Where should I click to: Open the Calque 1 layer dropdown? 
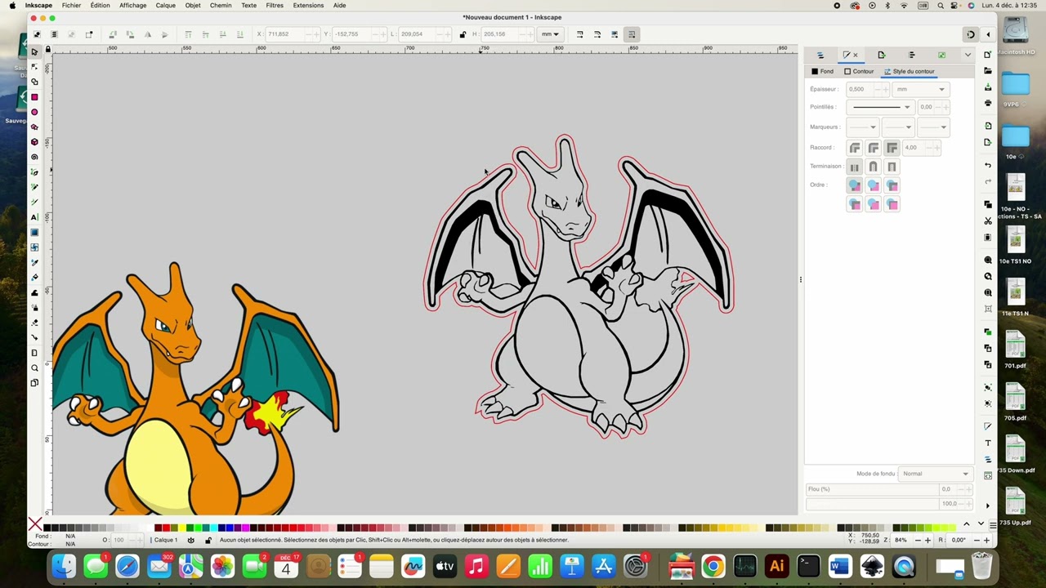pyautogui.click(x=166, y=540)
